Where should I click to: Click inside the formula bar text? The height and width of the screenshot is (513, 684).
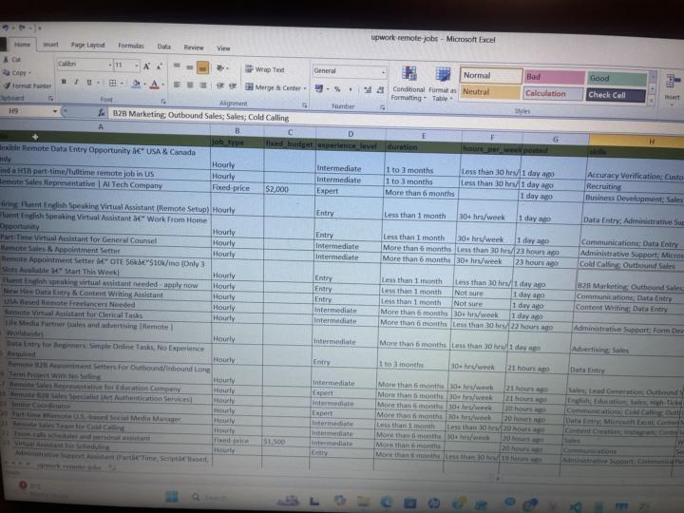tap(200, 116)
